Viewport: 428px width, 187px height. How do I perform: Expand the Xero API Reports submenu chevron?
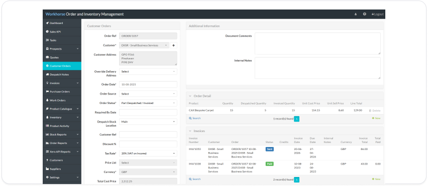[77, 151]
